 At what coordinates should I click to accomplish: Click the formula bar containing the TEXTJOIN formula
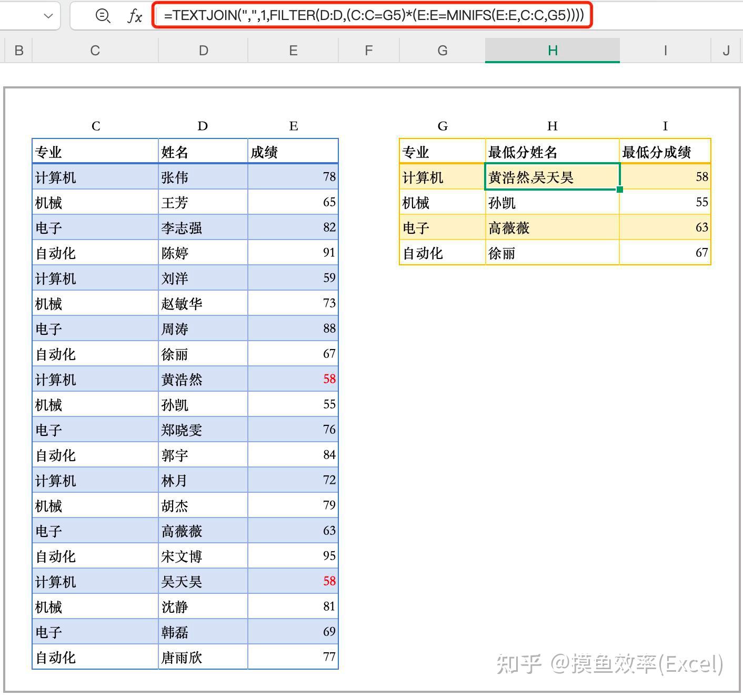click(368, 16)
